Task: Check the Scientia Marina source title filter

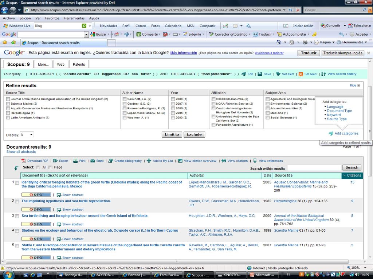Action: coord(8,104)
